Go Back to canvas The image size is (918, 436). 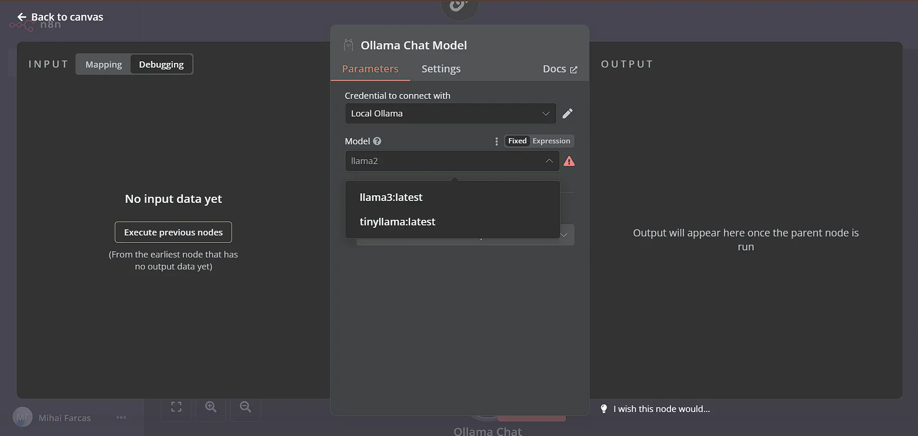click(59, 16)
